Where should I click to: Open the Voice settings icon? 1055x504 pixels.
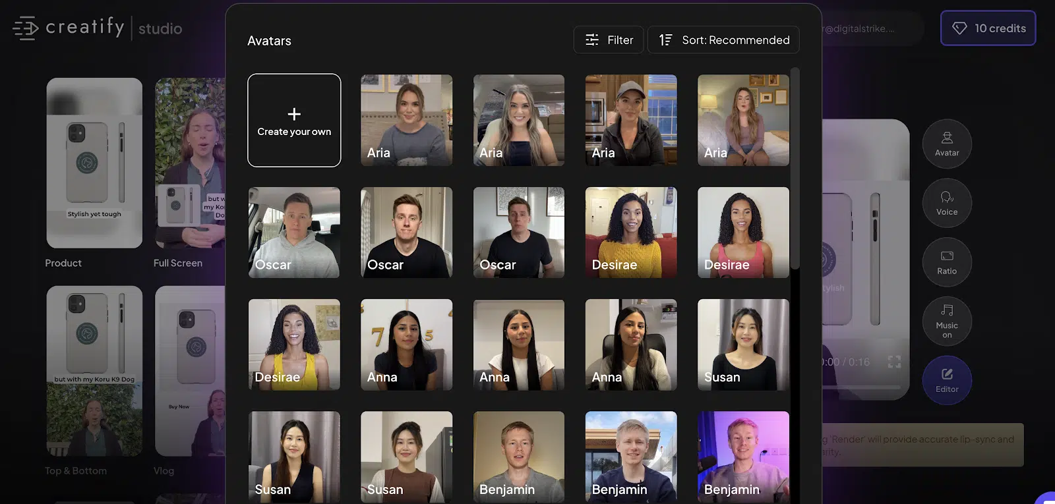[947, 203]
